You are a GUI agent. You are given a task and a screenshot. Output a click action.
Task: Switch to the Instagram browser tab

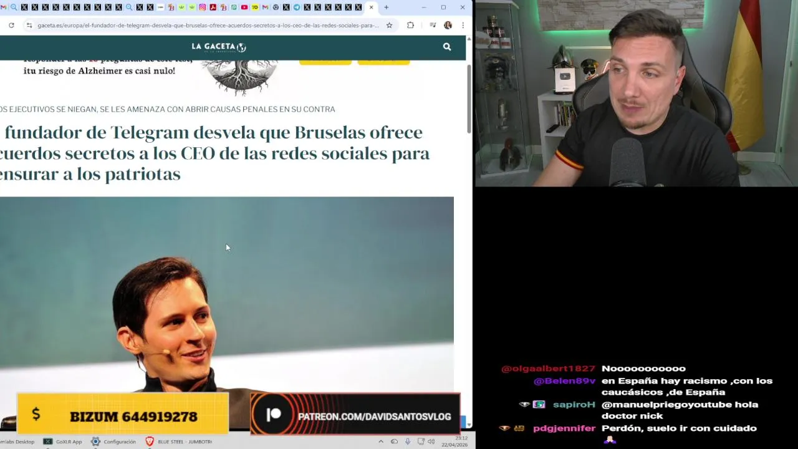click(x=203, y=7)
